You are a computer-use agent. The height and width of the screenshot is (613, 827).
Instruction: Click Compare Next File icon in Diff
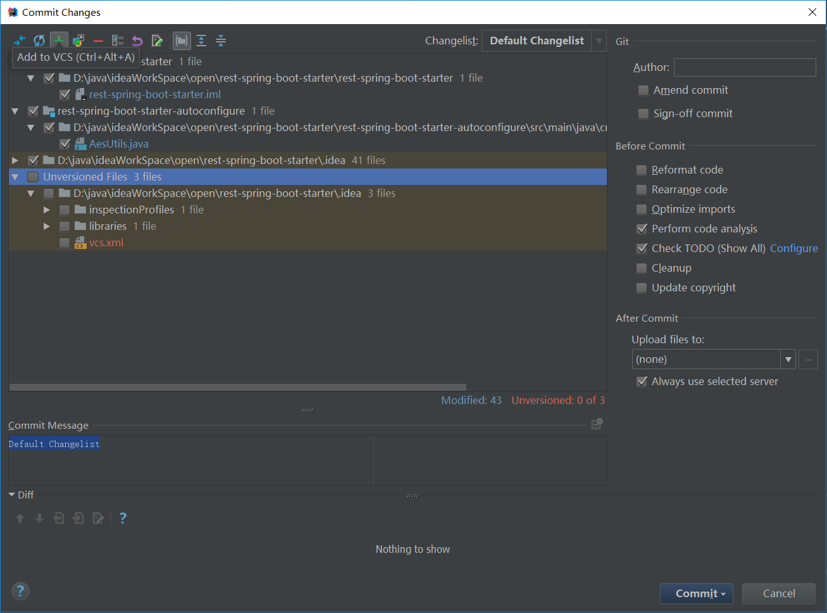(x=78, y=519)
